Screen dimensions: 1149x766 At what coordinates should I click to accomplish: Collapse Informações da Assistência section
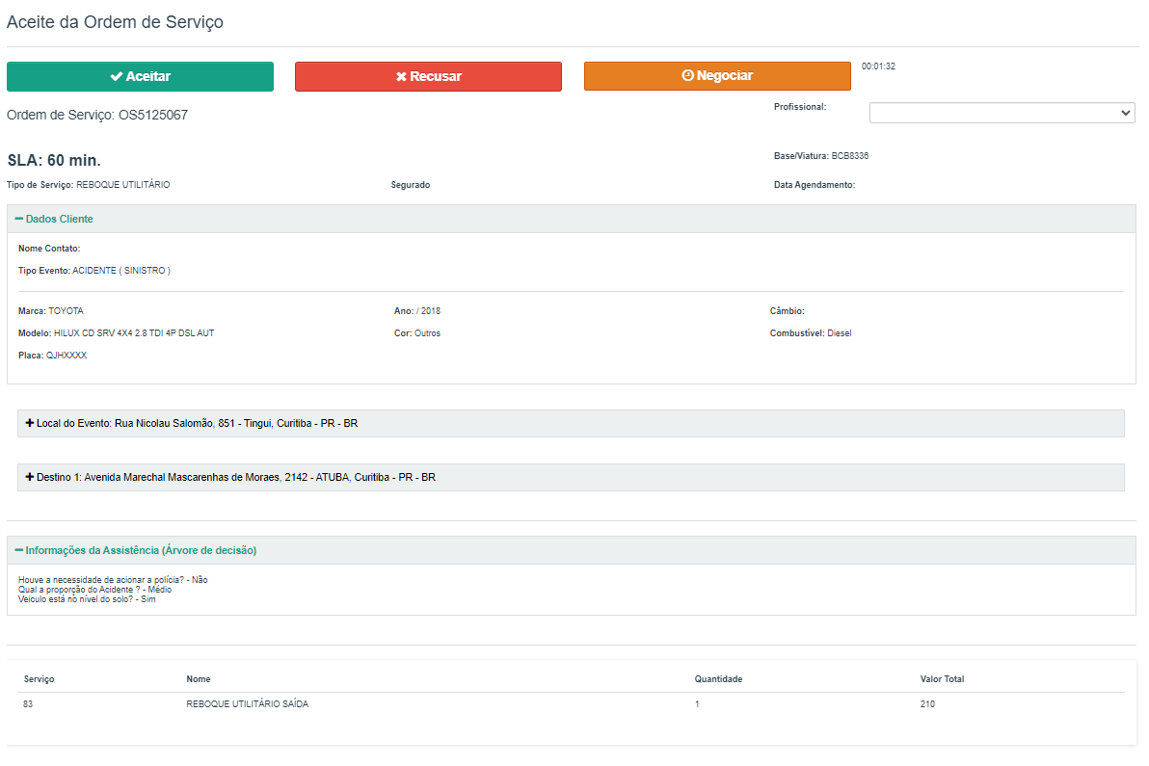141,551
